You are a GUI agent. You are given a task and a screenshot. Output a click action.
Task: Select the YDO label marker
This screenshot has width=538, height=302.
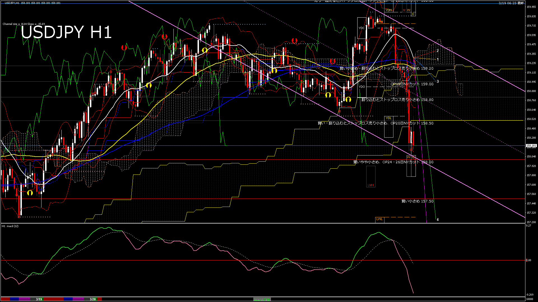(x=362, y=87)
